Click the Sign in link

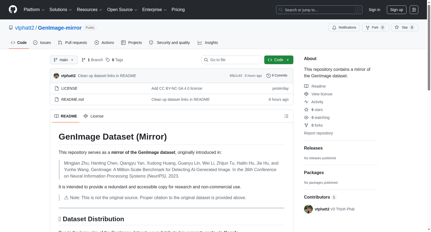coord(374,10)
